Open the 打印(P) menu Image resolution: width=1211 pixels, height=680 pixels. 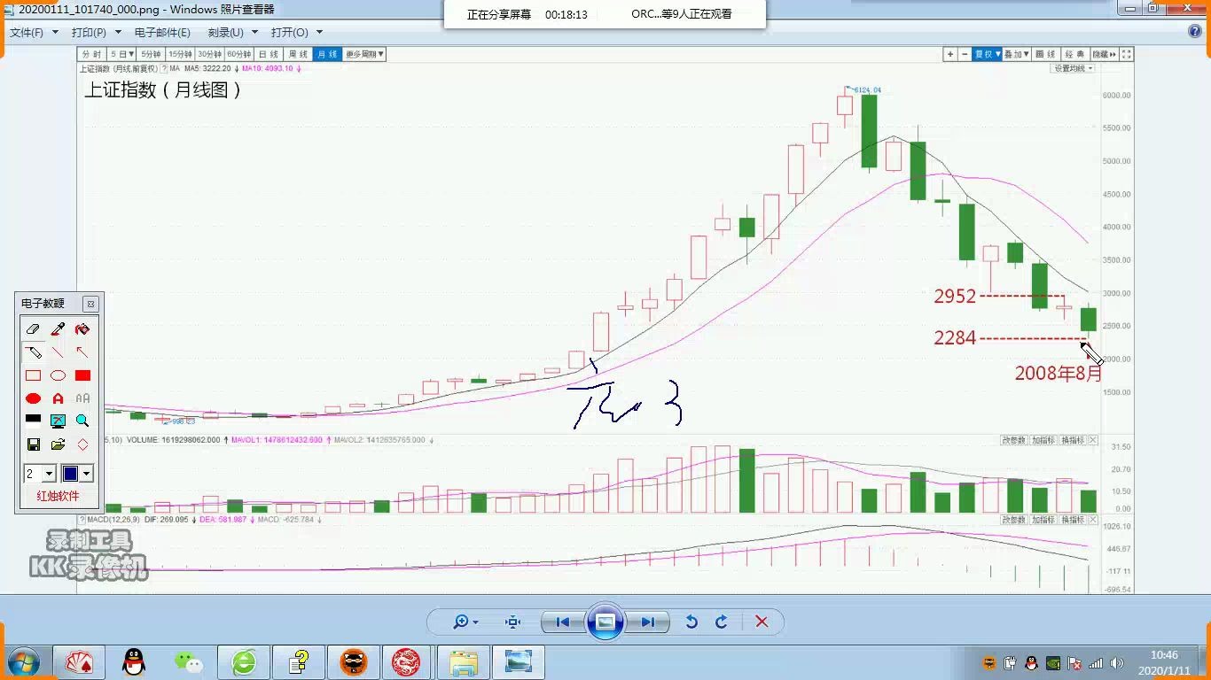coord(96,32)
